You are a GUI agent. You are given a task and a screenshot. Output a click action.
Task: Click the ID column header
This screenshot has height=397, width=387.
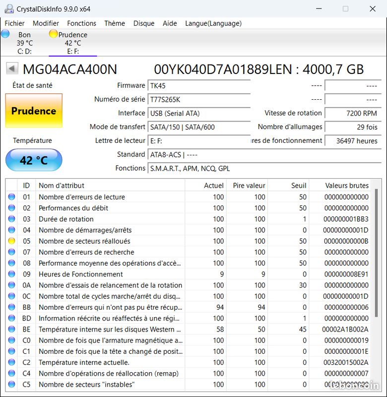27,185
